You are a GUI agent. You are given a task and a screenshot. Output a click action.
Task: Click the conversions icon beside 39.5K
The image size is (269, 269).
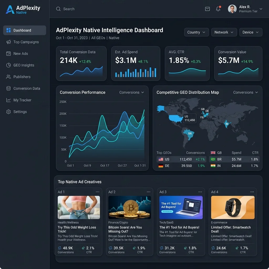click(x=110, y=248)
